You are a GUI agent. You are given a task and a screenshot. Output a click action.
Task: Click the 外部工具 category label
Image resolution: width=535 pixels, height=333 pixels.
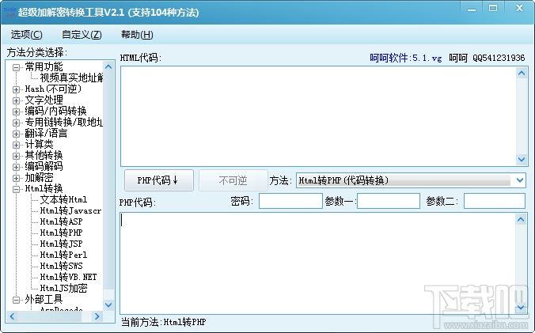(x=44, y=299)
